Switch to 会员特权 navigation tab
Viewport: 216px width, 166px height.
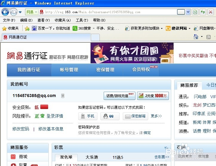141,70
